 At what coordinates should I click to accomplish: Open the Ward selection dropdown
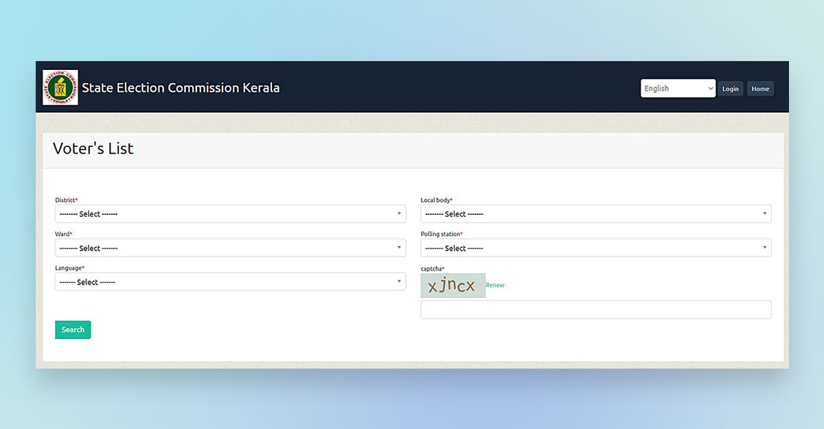pyautogui.click(x=230, y=248)
